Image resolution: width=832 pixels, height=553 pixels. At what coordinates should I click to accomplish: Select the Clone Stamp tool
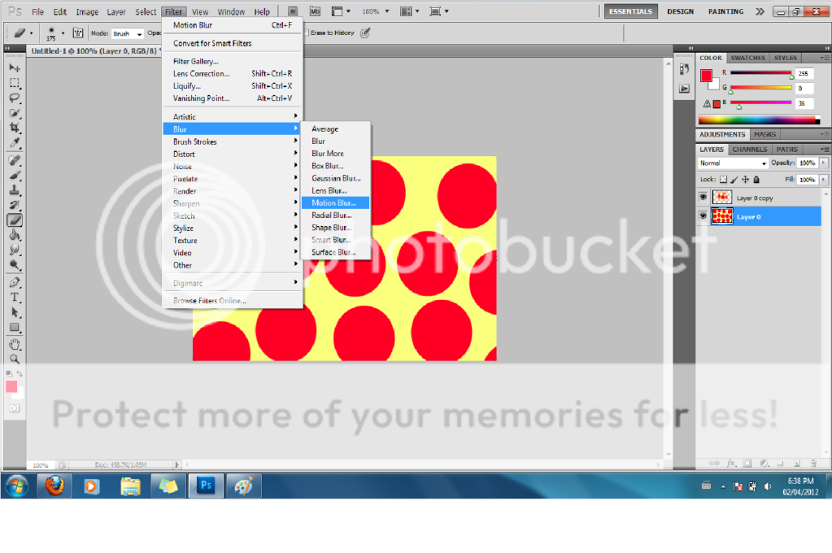[15, 189]
